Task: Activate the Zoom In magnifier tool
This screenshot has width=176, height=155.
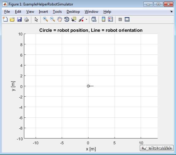Action: 45,19
